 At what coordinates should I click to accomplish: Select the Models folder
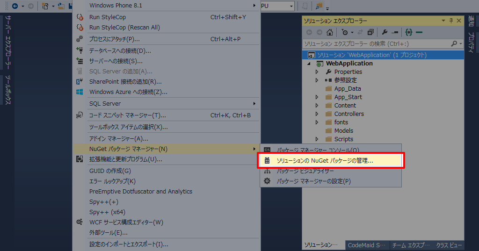(x=344, y=131)
